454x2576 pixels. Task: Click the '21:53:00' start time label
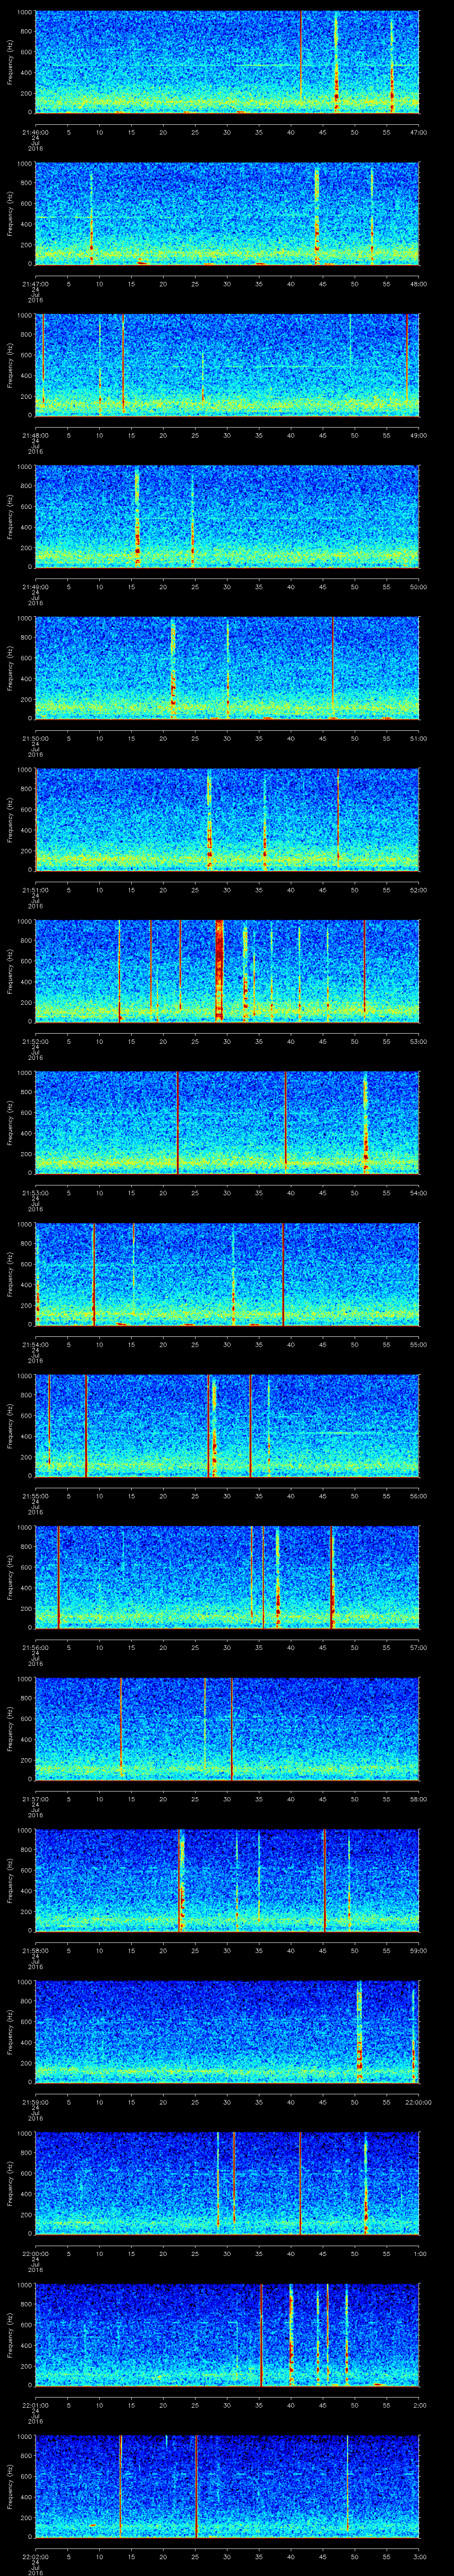pos(35,1193)
